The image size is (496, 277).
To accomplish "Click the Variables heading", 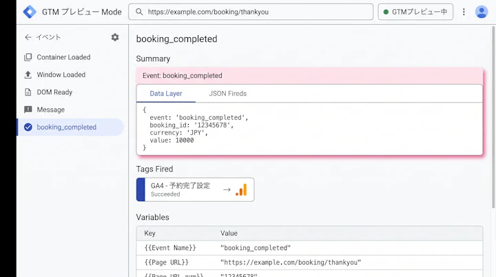I will (152, 218).
